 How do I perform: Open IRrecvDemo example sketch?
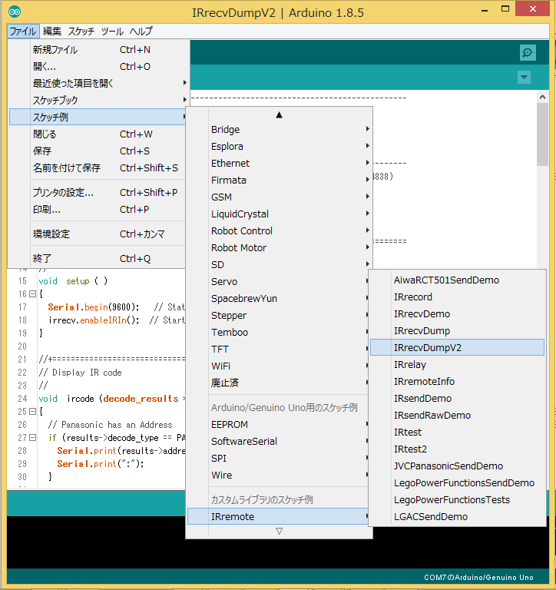point(457,314)
